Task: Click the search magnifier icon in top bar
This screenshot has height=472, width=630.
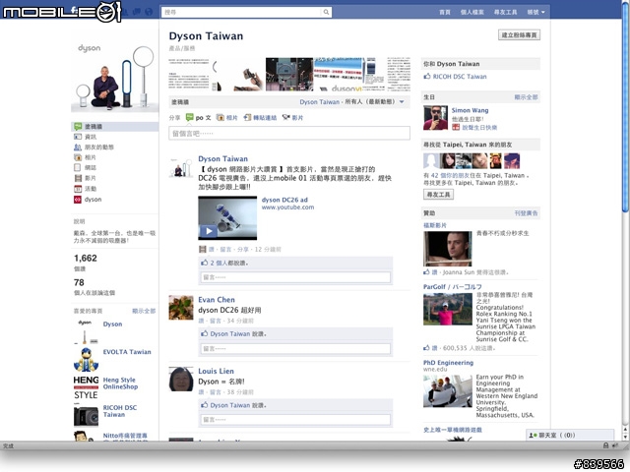Action: 326,12
